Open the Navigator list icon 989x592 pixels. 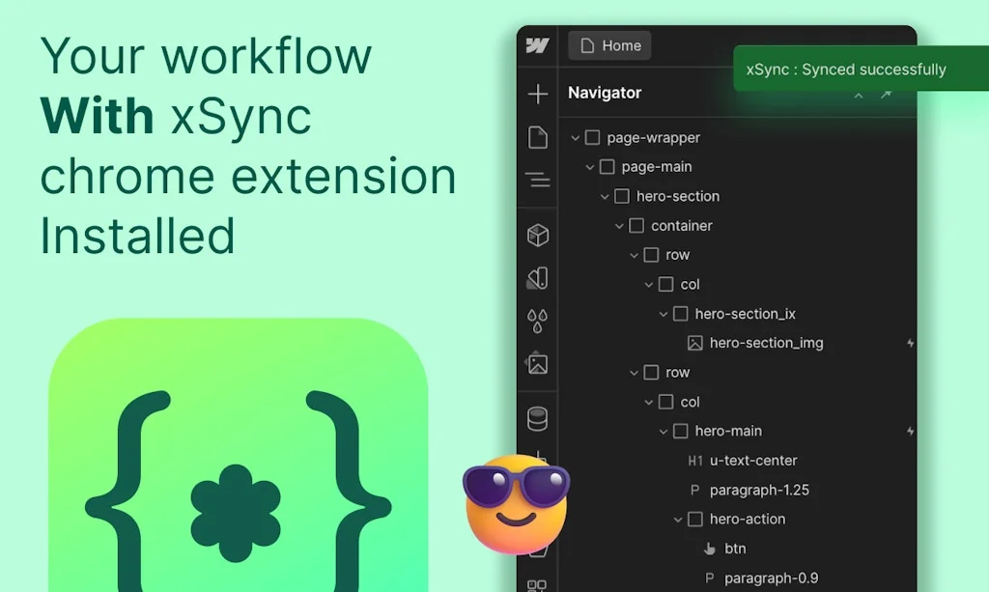pyautogui.click(x=538, y=180)
